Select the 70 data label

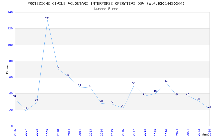58,67
